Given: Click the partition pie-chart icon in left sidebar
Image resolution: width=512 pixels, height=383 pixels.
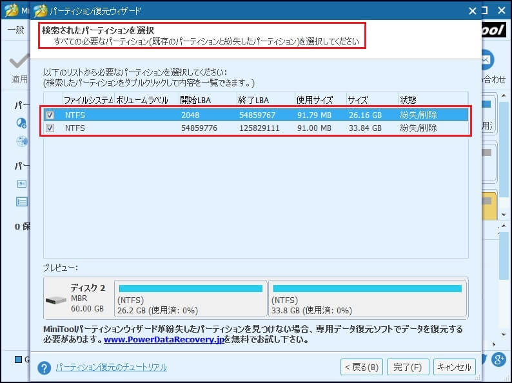Looking at the screenshot, I should pyautogui.click(x=21, y=123).
